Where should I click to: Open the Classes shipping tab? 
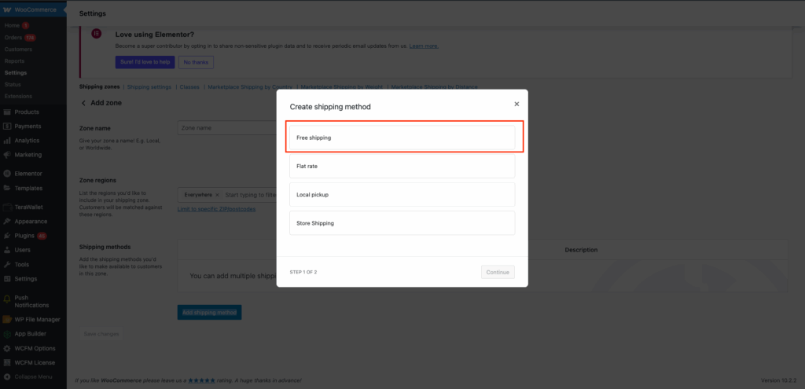pos(189,86)
